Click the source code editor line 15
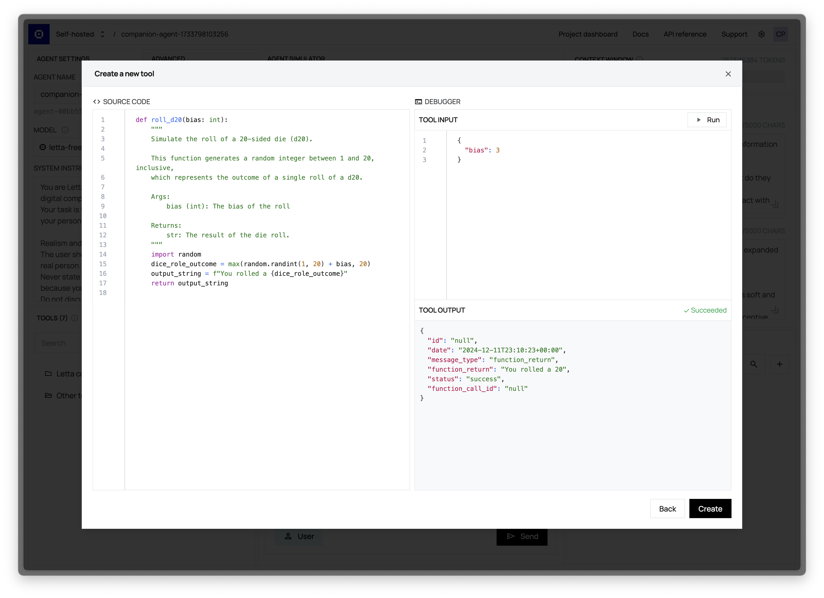Image resolution: width=824 pixels, height=598 pixels. (260, 264)
